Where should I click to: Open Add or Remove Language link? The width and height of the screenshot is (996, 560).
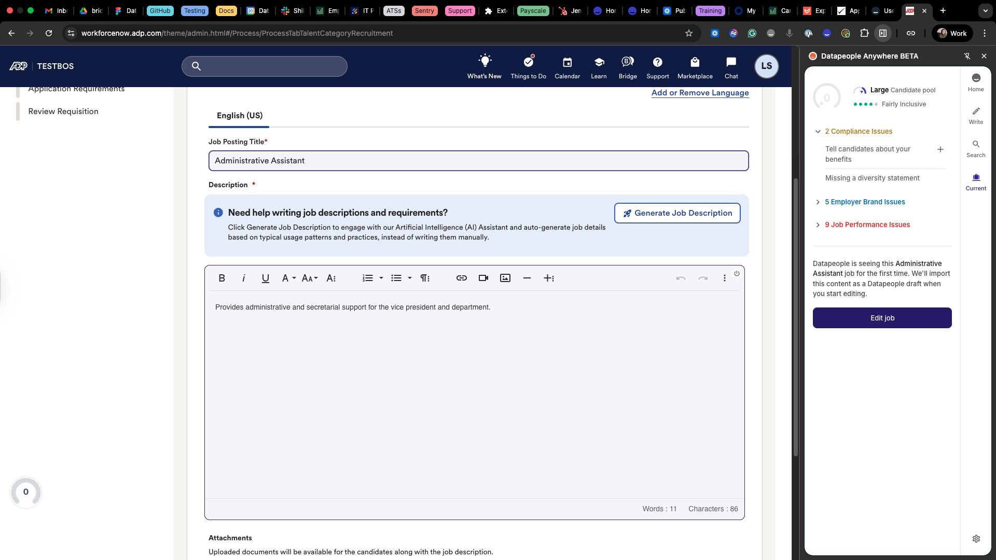700,93
